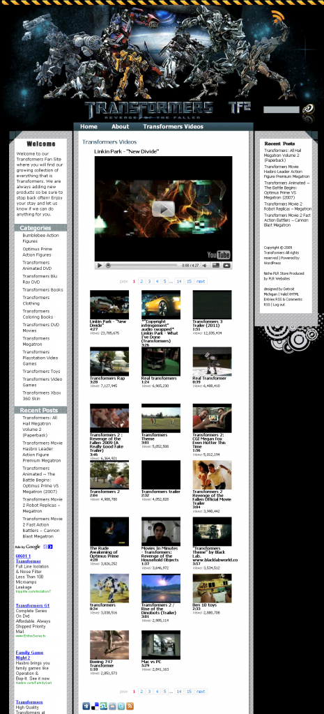Click the StumbleUpon share icon at bottom
This screenshot has width=324, height=714.
(104, 706)
